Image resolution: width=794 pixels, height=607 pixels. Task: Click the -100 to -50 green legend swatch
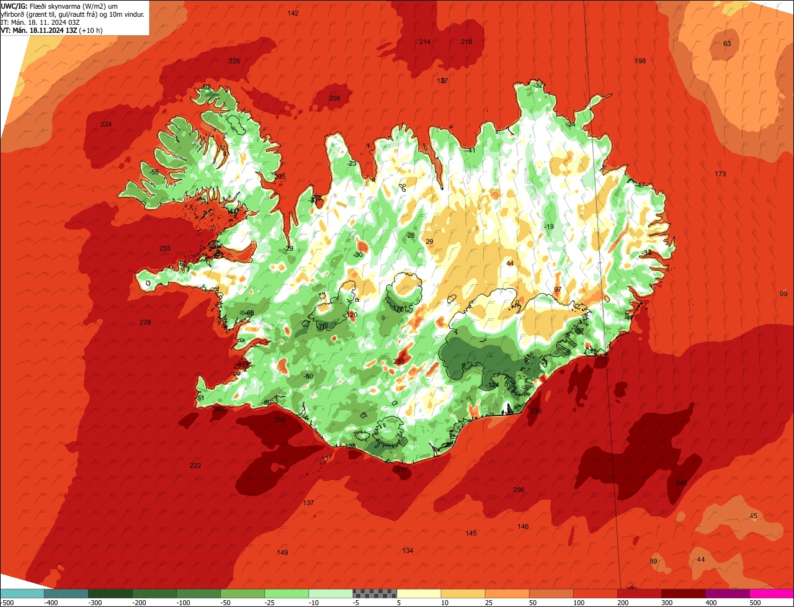198,593
